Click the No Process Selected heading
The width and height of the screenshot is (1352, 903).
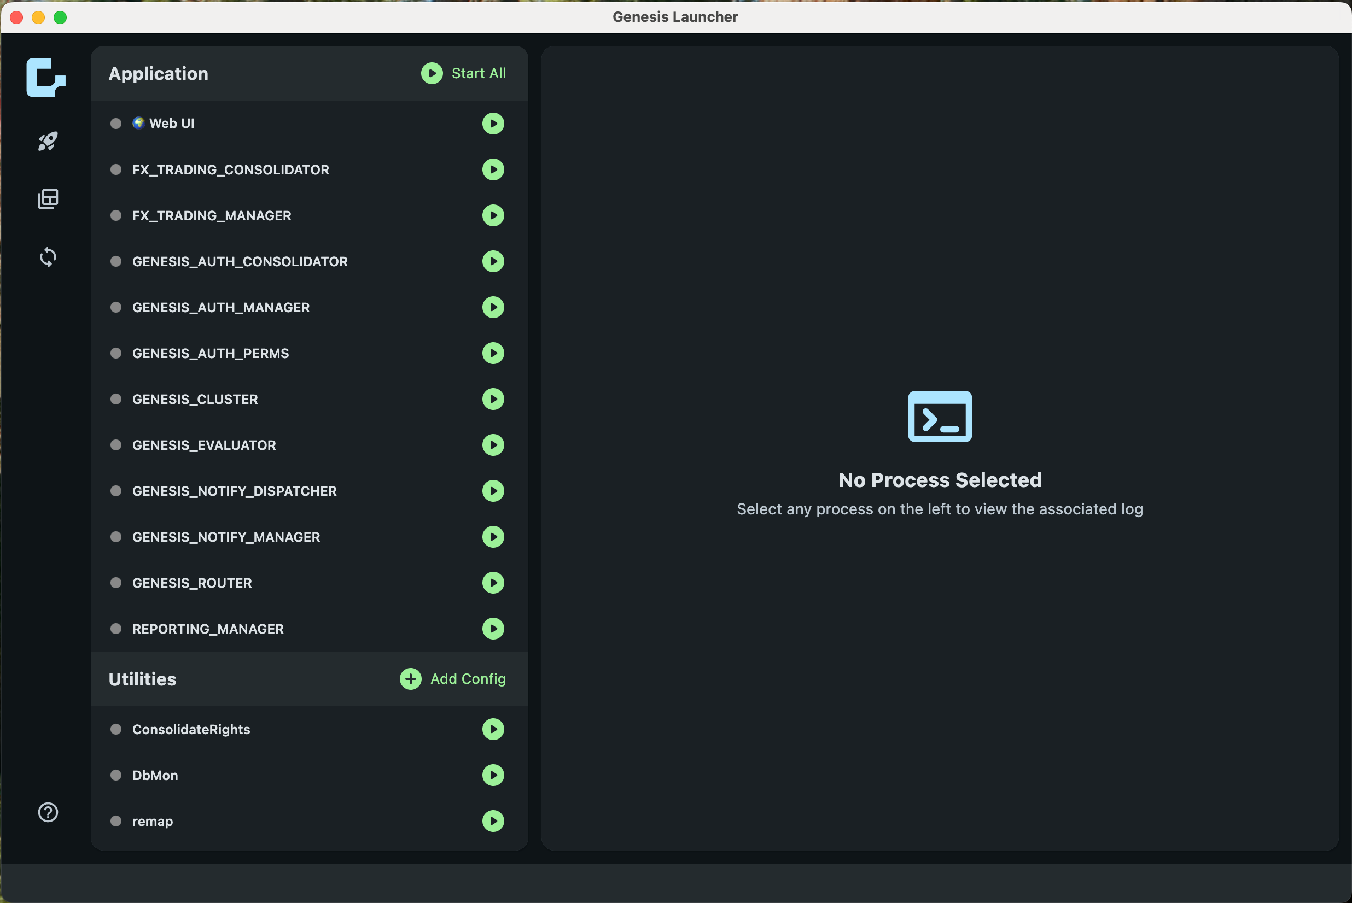pos(940,480)
